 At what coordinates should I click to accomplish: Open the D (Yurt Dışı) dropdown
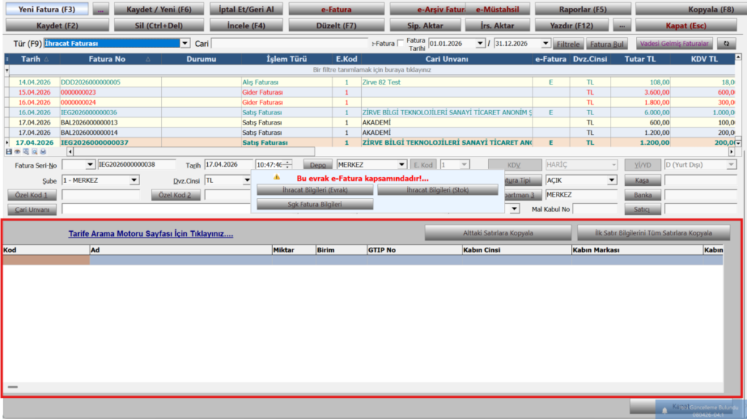[x=731, y=165]
